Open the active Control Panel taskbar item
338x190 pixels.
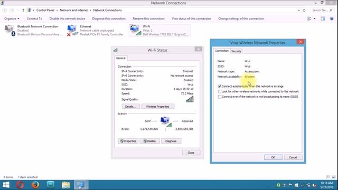point(81,185)
